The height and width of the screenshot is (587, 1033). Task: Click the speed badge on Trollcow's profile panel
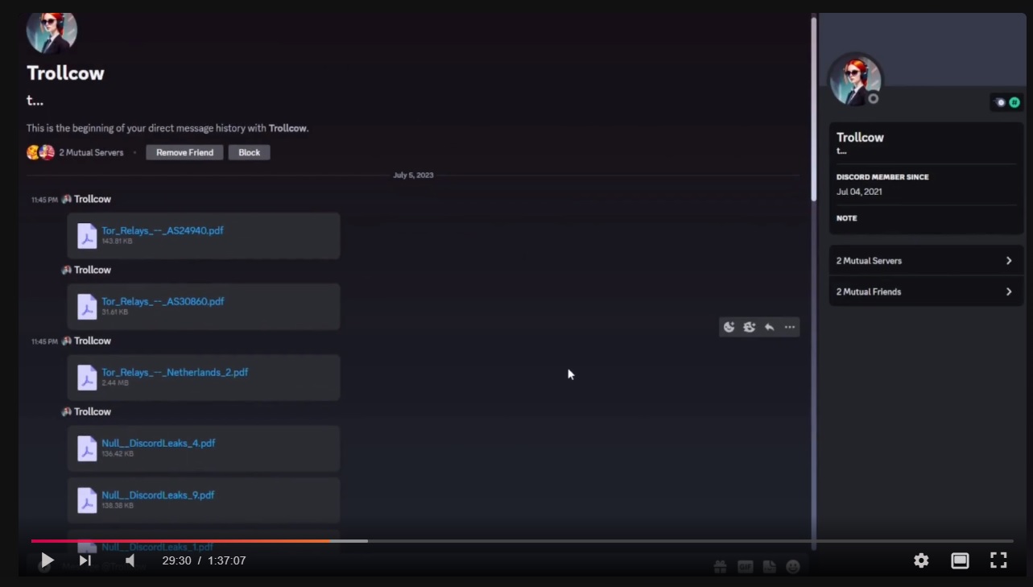pos(1000,102)
